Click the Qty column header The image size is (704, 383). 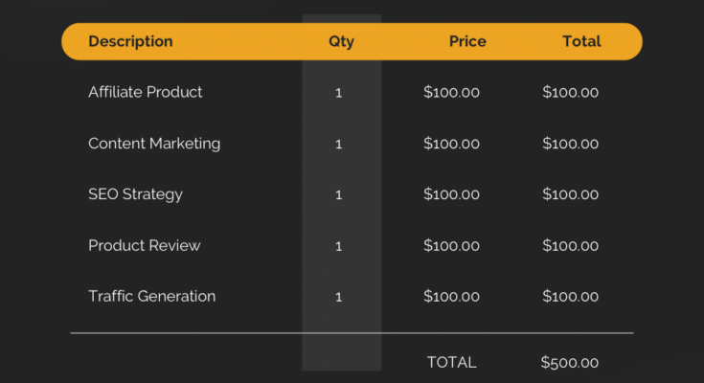point(341,42)
